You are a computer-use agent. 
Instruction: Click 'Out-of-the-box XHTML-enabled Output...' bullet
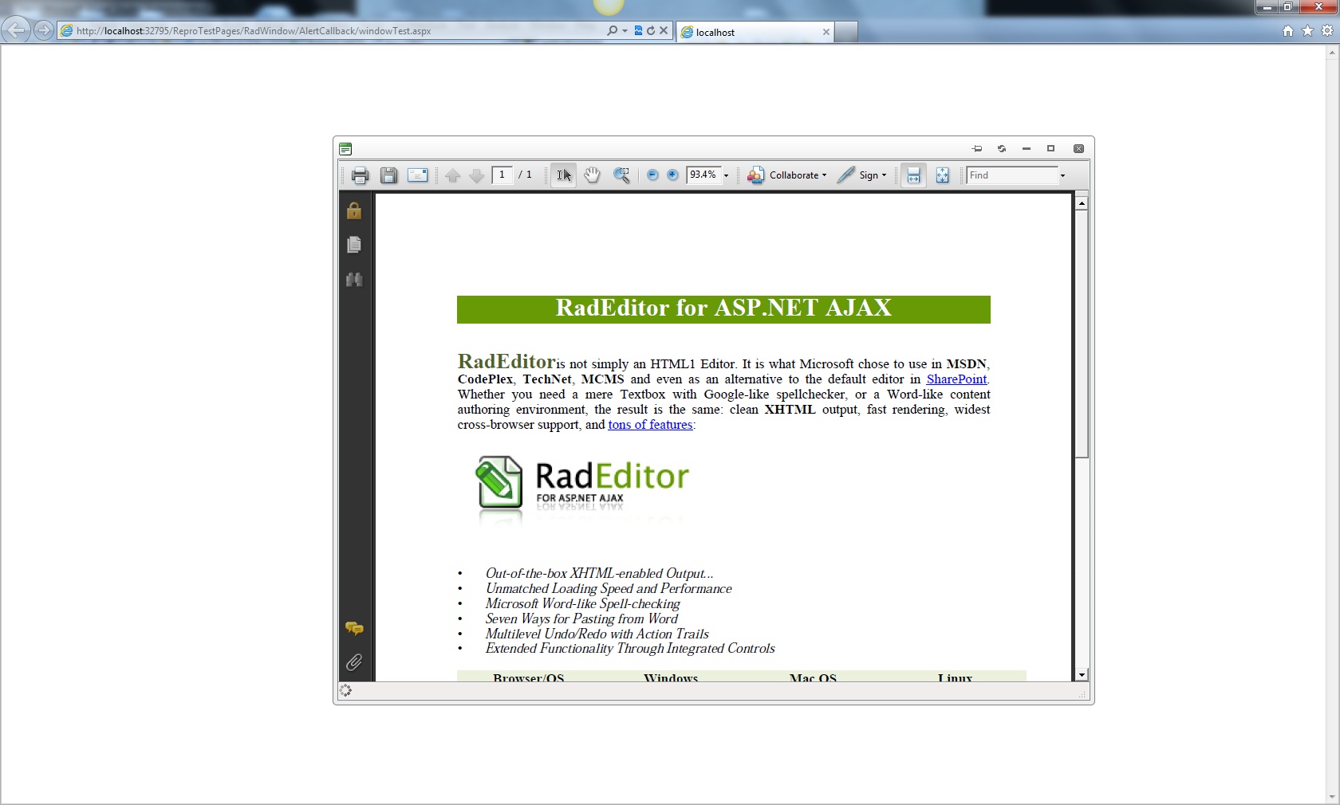point(599,573)
